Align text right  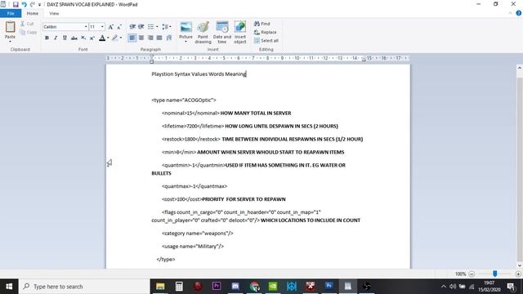(x=150, y=38)
